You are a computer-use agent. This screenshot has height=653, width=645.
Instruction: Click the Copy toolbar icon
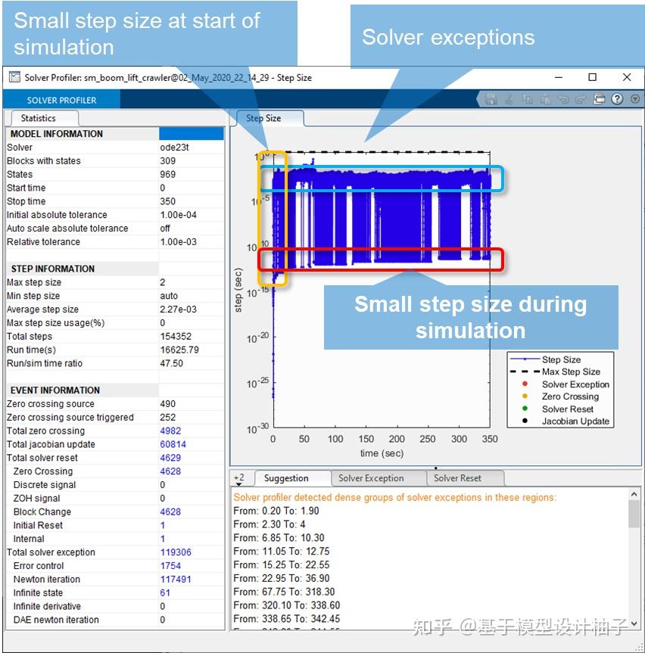pyautogui.click(x=527, y=99)
